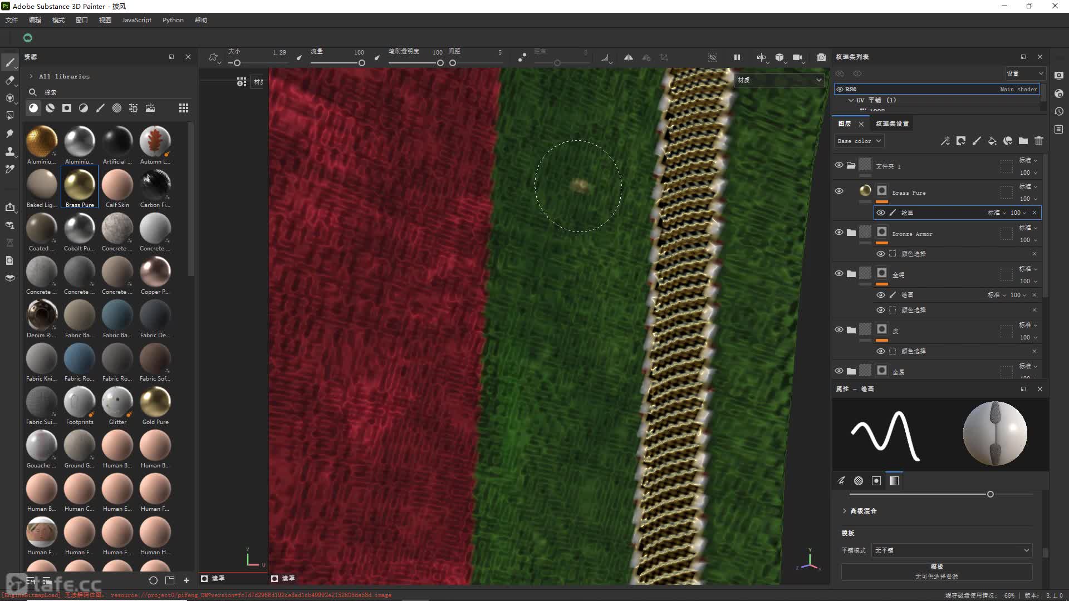Select the Eraser tool
Image resolution: width=1069 pixels, height=601 pixels.
click(9, 81)
